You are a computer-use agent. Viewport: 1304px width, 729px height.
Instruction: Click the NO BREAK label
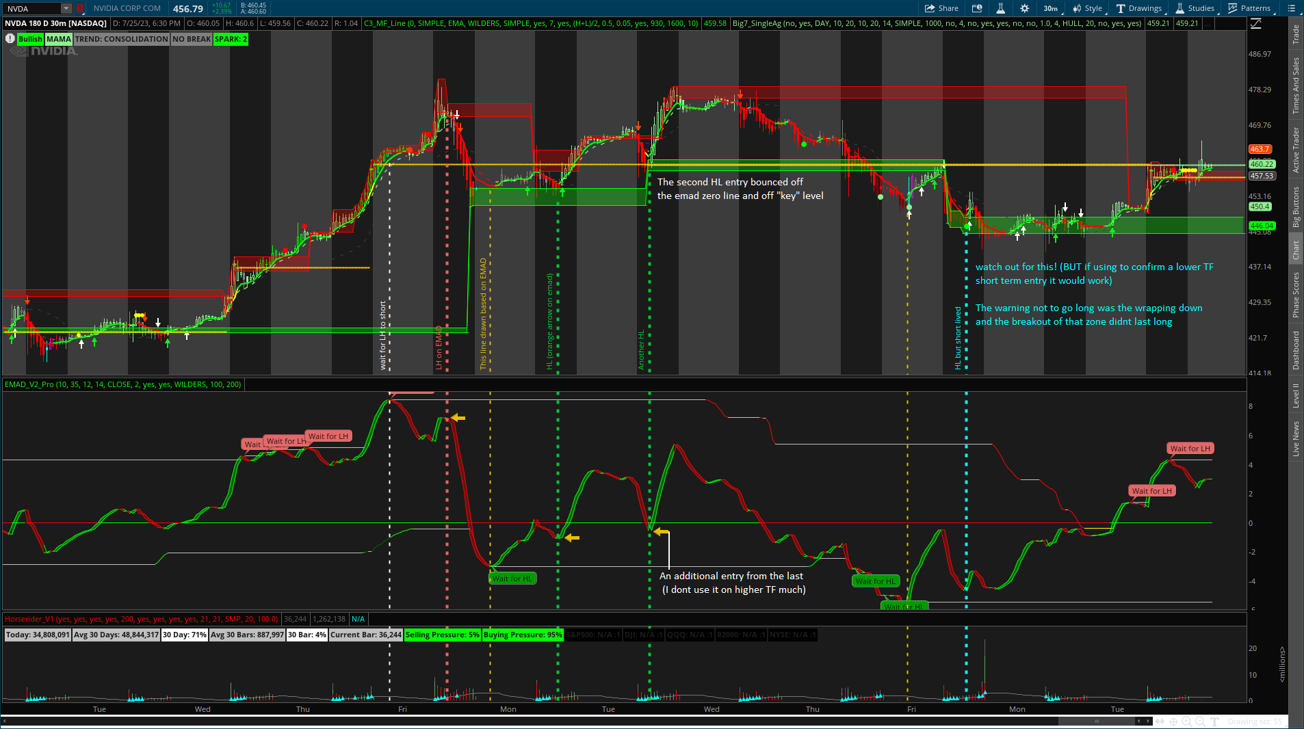point(192,39)
